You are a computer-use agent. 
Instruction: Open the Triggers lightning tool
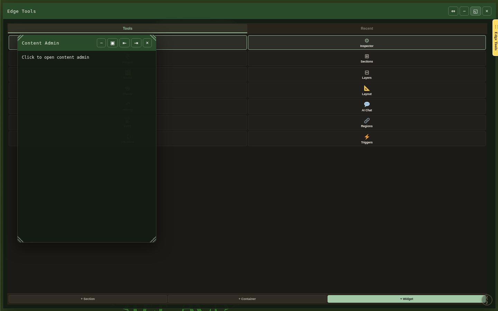[x=367, y=139]
